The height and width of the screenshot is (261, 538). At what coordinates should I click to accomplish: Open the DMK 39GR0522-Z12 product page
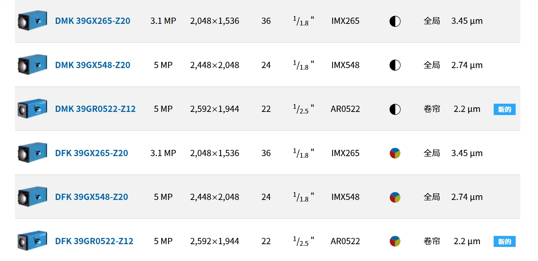(95, 109)
